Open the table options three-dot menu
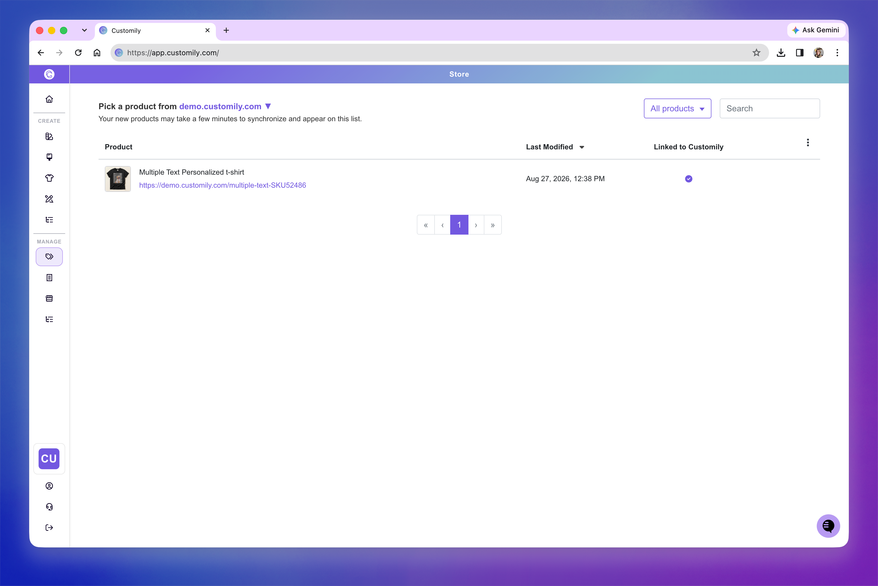 pos(808,142)
